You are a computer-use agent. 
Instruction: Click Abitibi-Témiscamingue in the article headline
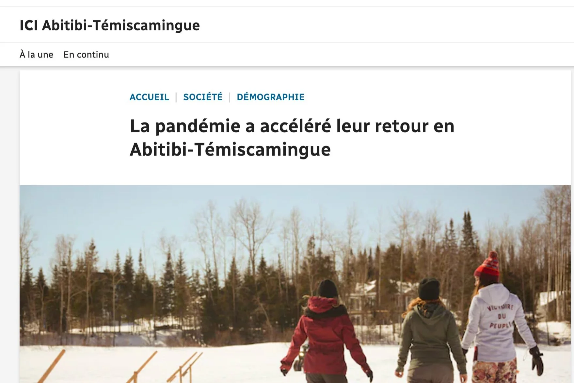pos(230,150)
